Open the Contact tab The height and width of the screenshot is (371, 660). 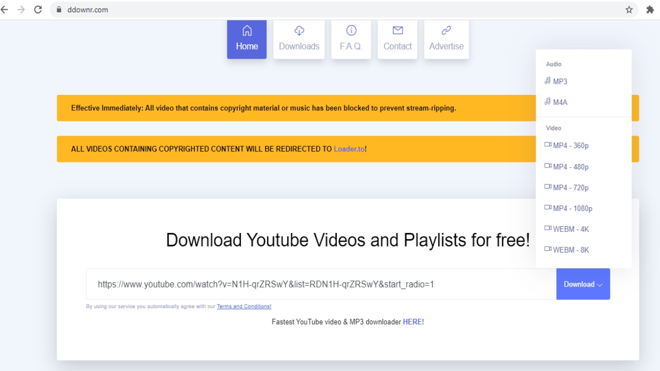(398, 39)
